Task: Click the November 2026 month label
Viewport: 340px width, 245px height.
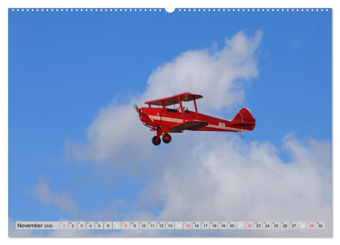Action: tap(35, 226)
